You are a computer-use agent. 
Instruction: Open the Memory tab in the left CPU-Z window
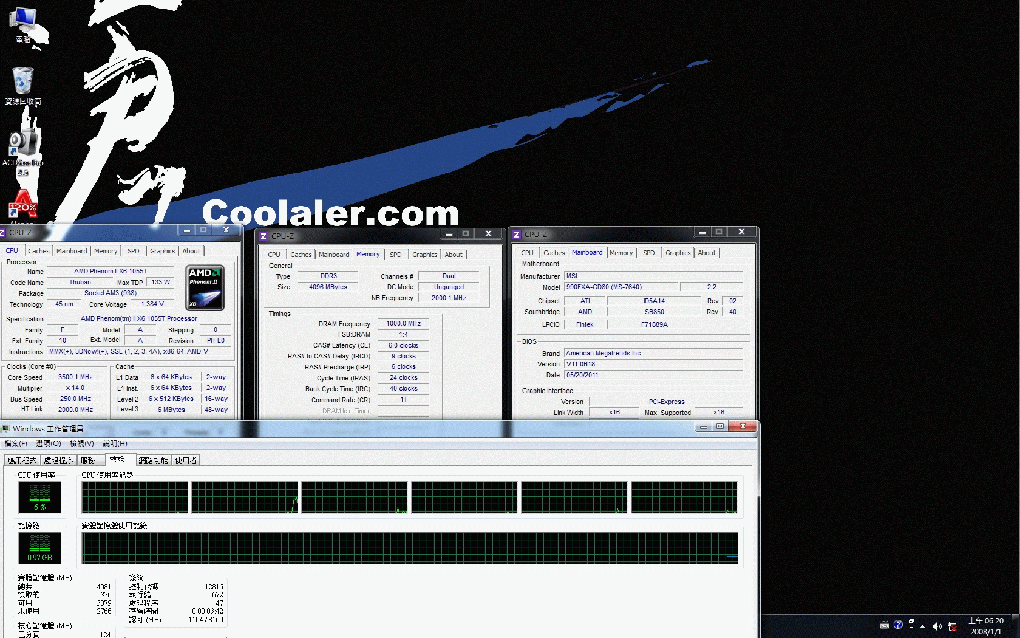(106, 251)
